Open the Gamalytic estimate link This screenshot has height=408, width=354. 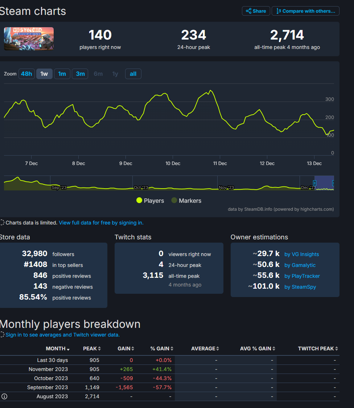click(x=300, y=265)
